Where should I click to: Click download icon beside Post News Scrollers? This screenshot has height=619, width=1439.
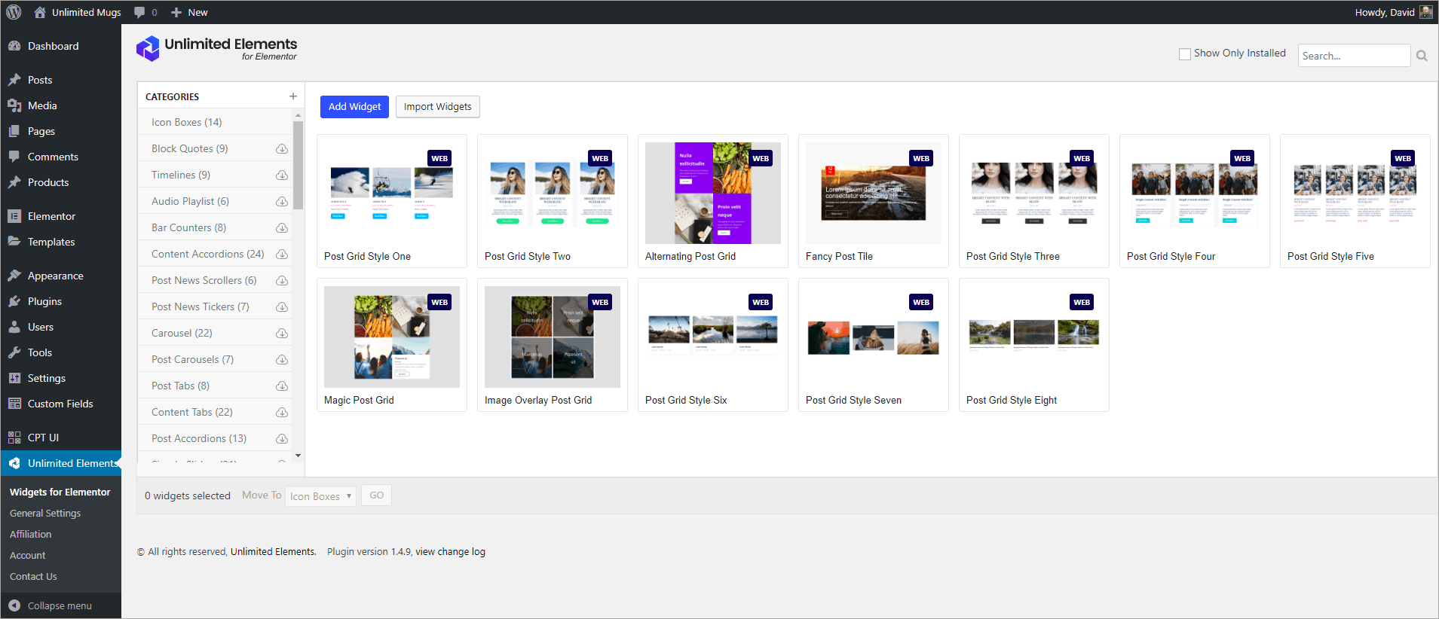point(282,281)
